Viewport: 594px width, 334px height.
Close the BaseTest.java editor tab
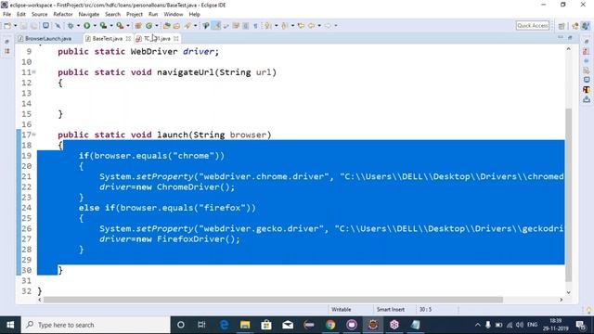point(128,39)
